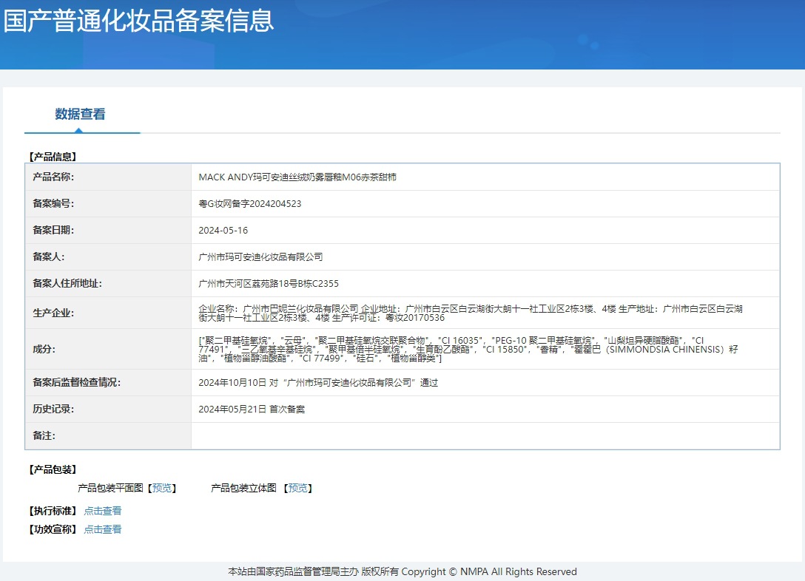Preview the 产品包装平面图 image
Image resolution: width=805 pixels, height=581 pixels.
tap(162, 488)
